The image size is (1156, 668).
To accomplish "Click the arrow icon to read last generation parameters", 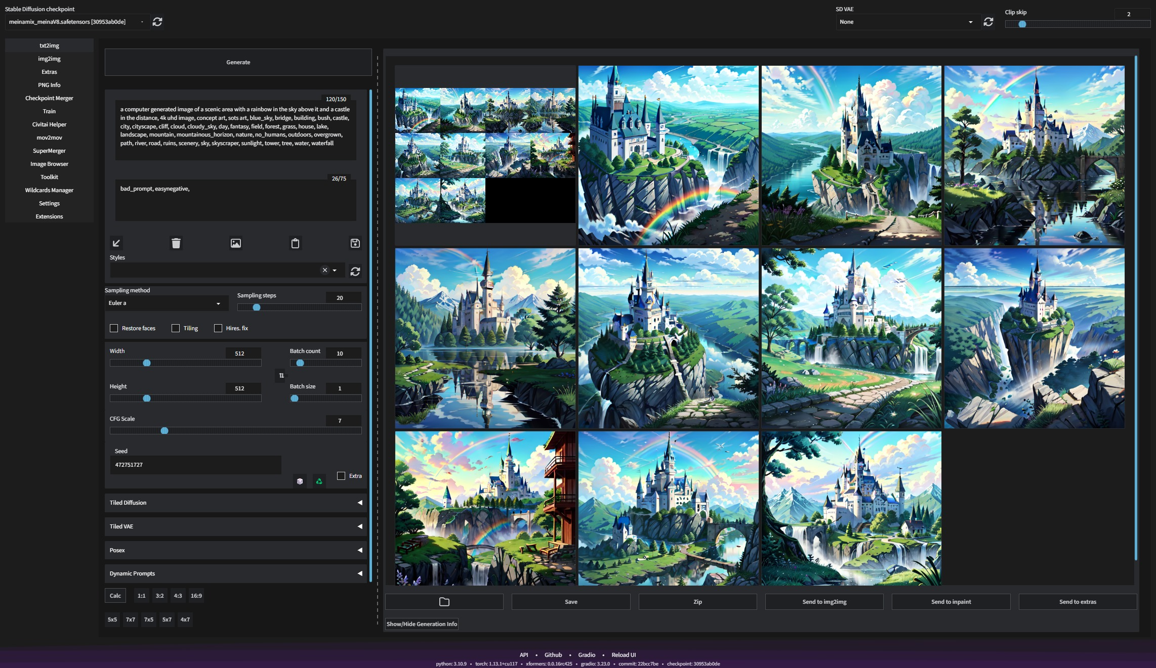I will 116,243.
